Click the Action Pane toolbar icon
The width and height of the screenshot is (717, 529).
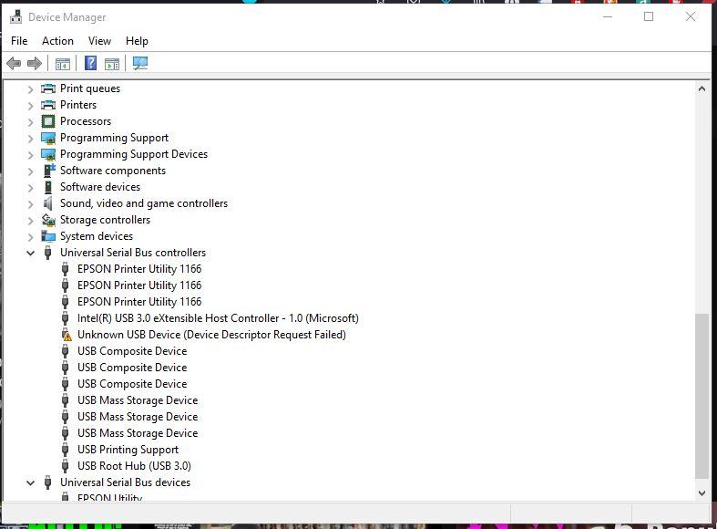111,64
